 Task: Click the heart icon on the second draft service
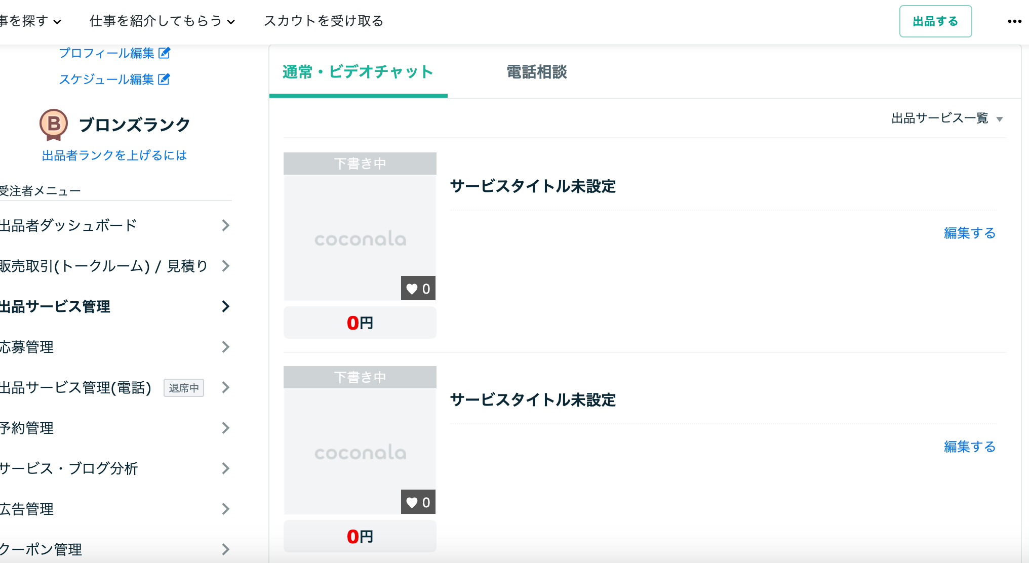pos(412,502)
